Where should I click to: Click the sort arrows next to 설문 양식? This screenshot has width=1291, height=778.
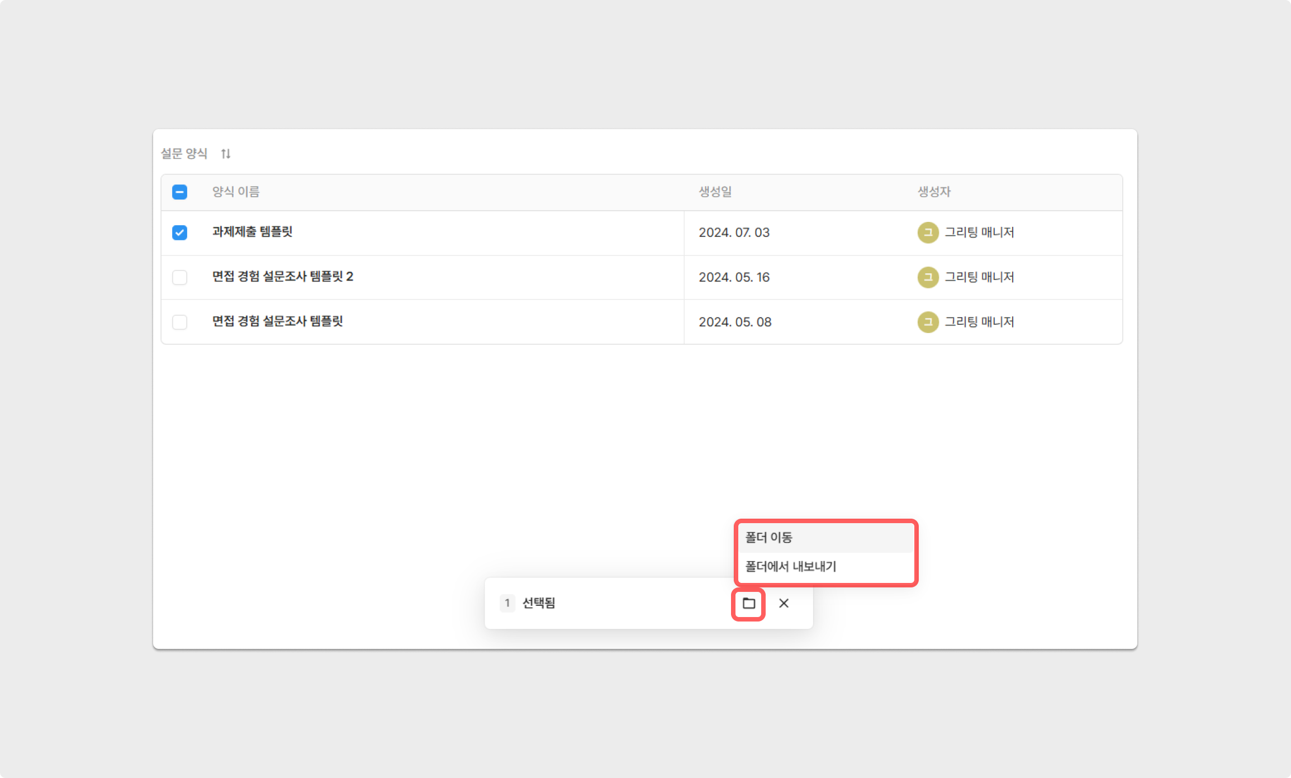(x=226, y=154)
